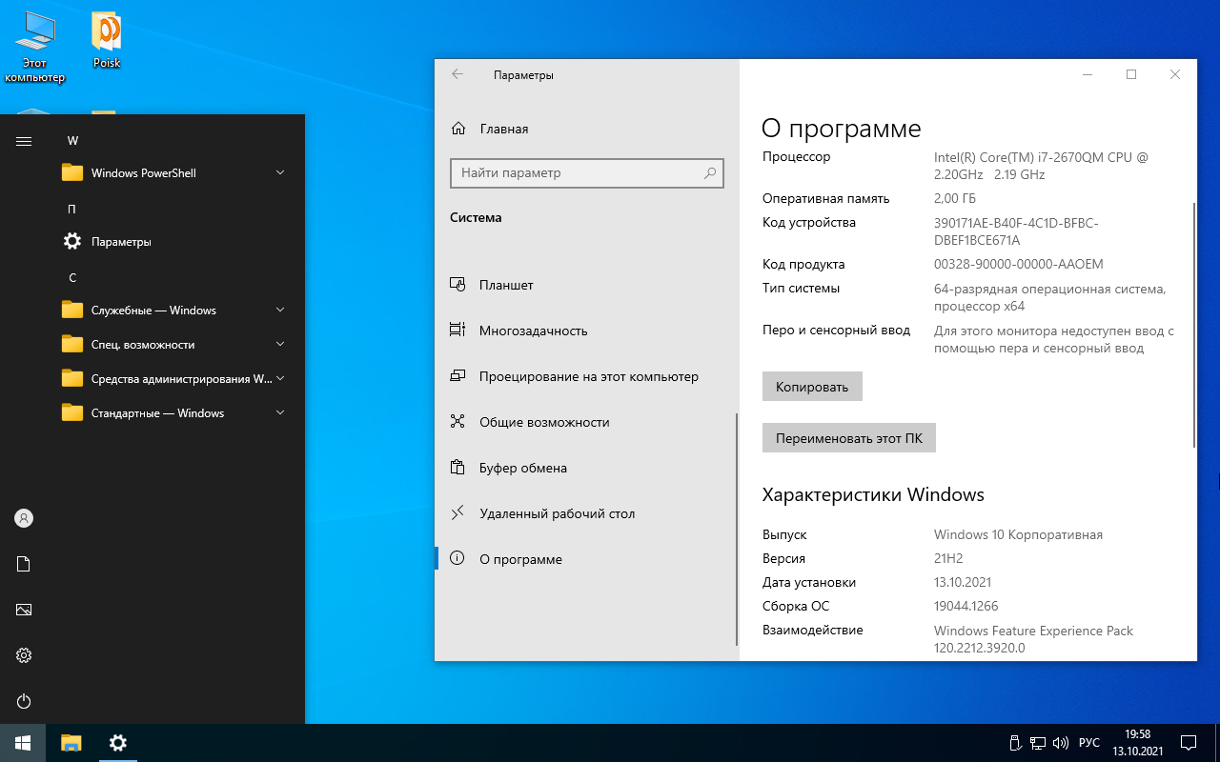Click the Система heading in the sidebar
Screen dimensions: 1220x762
point(476,217)
